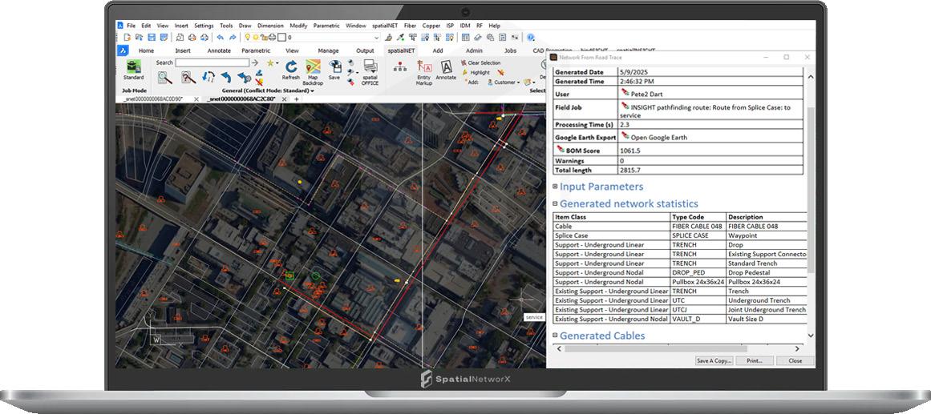Click the VAULT_D type code cell
931x414 pixels.
point(698,319)
